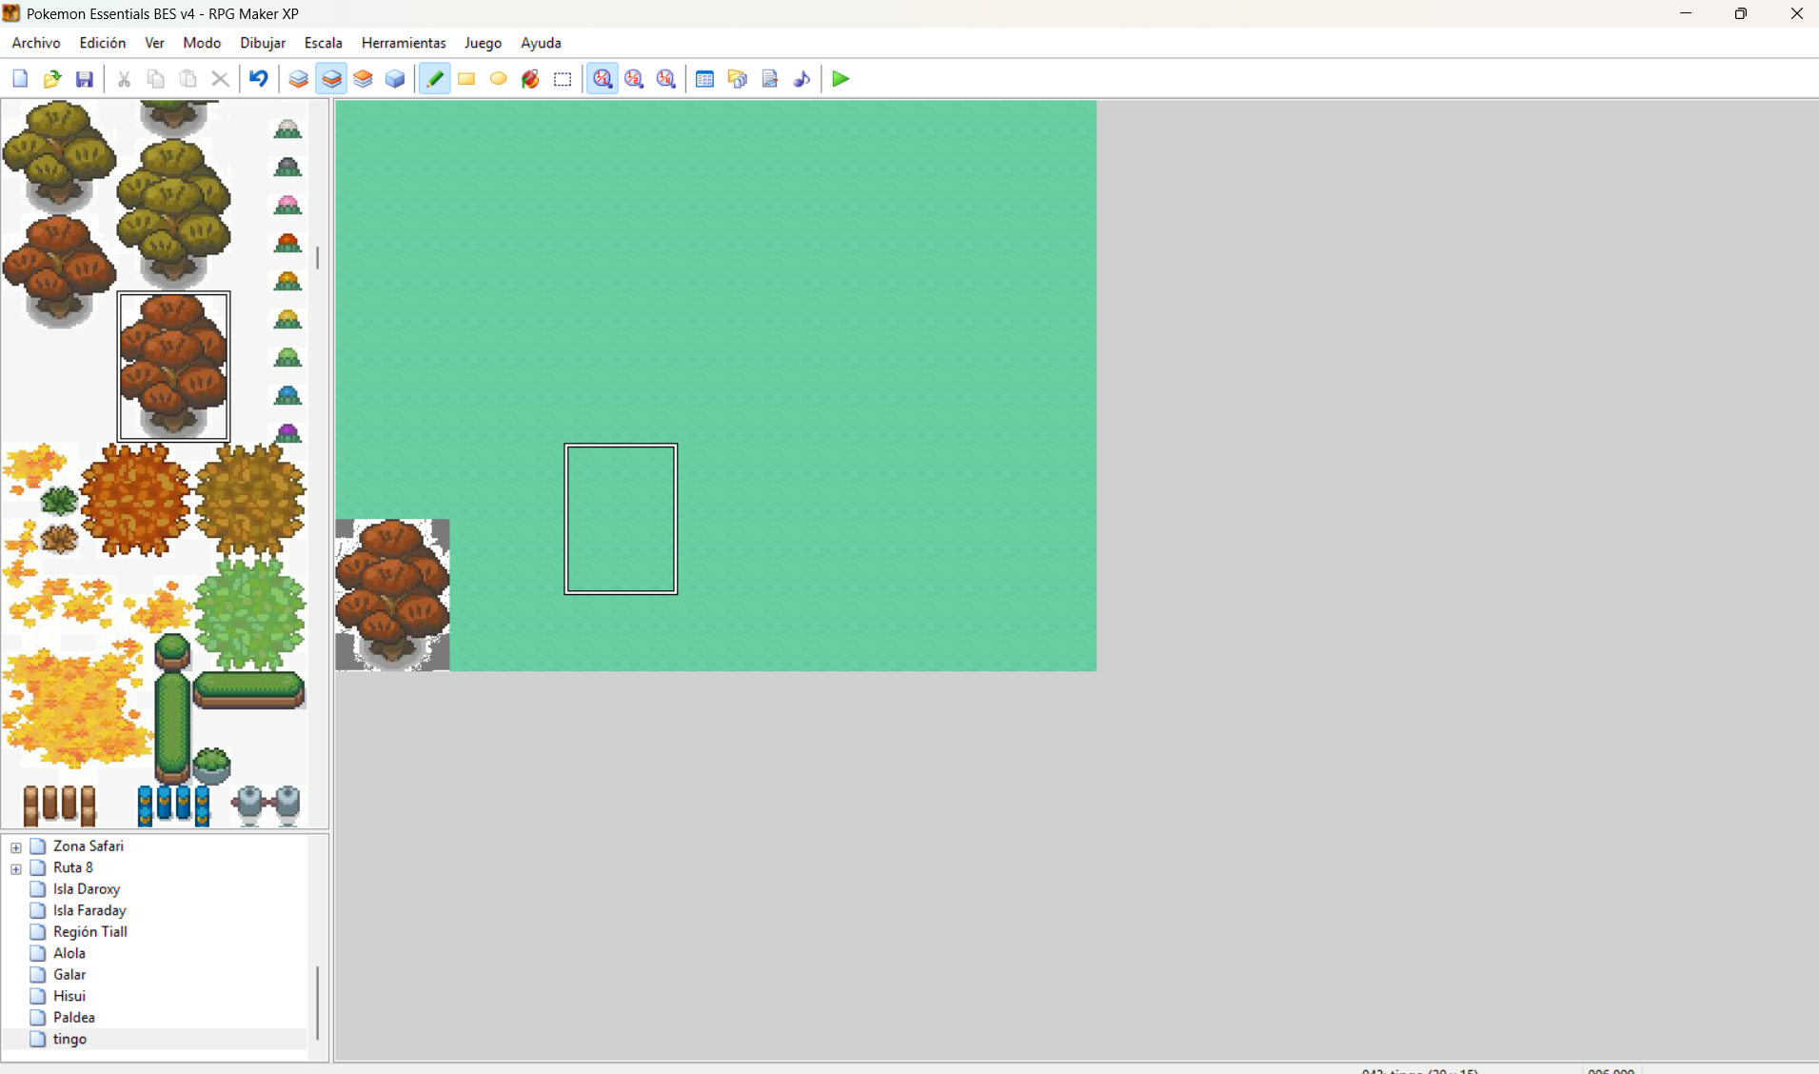Screen dimensions: 1819x1074
Task: Select the Ellipse drawing tool
Action: click(499, 79)
